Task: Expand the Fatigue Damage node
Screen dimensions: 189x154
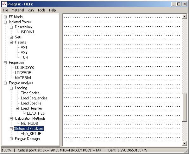Action: coord(11,139)
